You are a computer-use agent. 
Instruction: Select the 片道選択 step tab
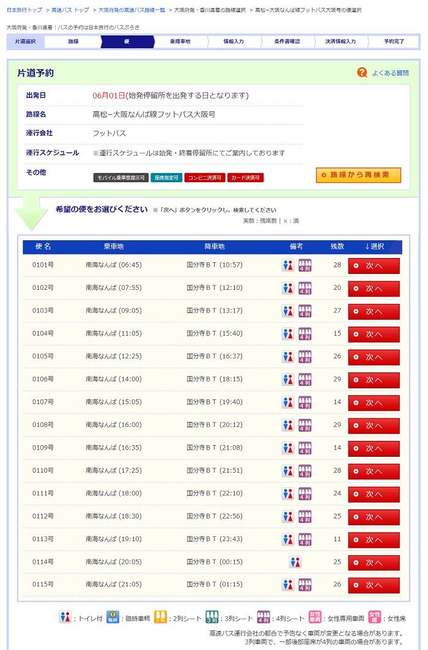click(25, 42)
